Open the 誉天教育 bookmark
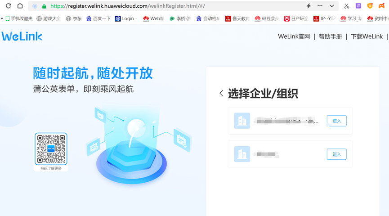 pos(237,18)
